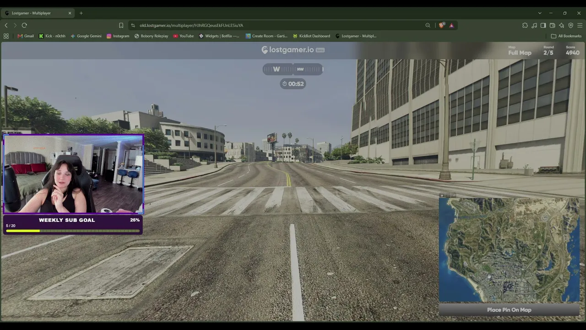Close the Lostgamer - Multiplayer tab

click(x=70, y=13)
